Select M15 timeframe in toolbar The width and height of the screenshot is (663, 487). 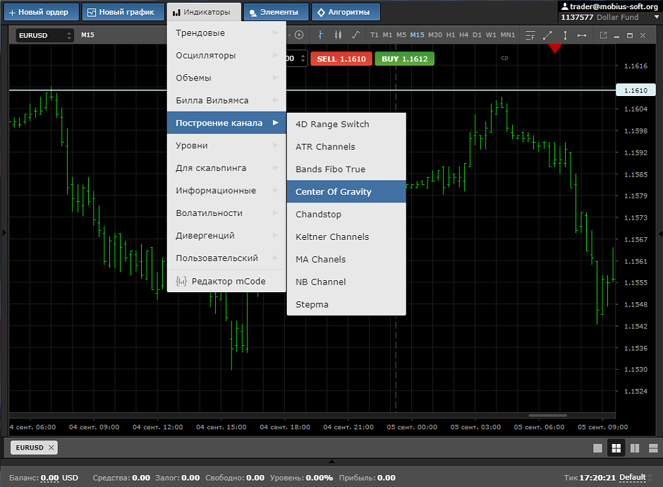pyautogui.click(x=417, y=35)
